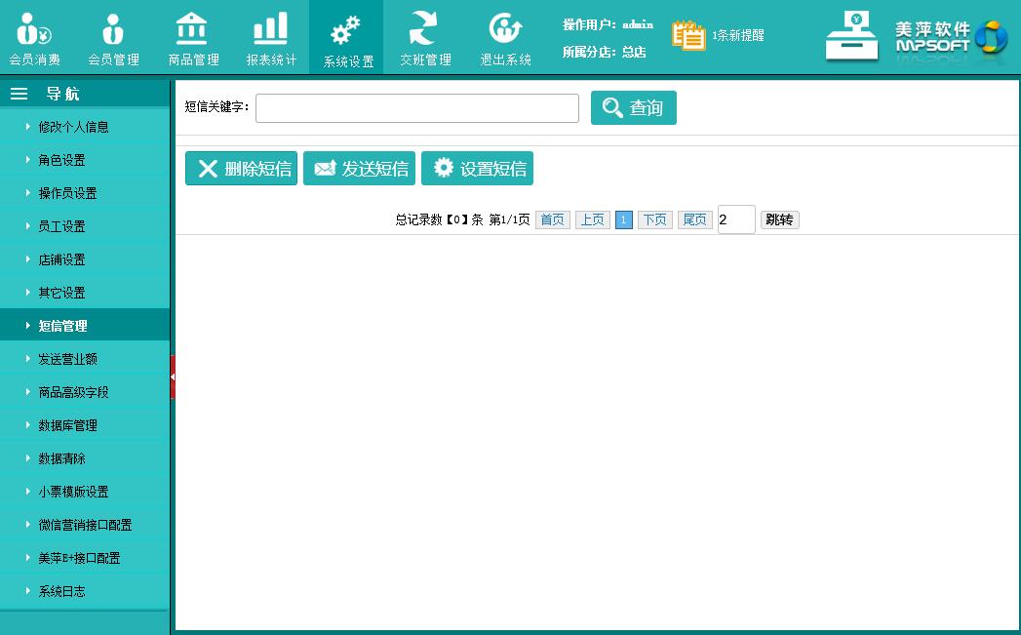Click the 发送短信 button
The image size is (1021, 635).
click(359, 169)
